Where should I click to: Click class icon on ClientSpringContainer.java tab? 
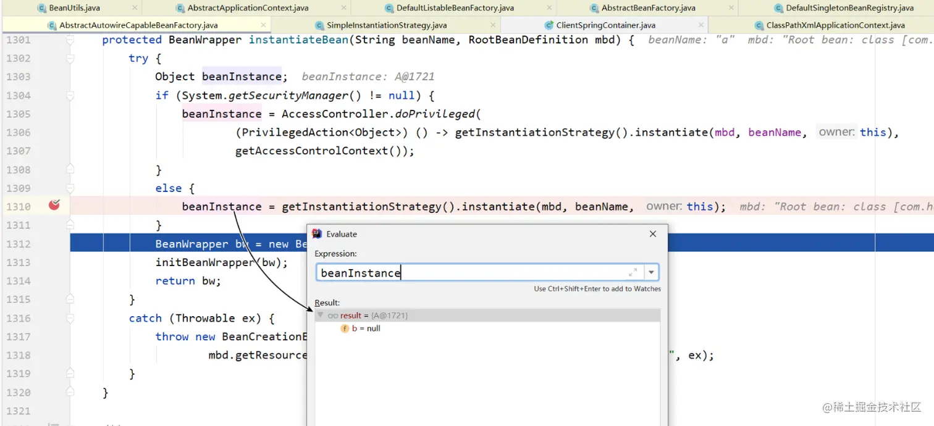tap(549, 25)
